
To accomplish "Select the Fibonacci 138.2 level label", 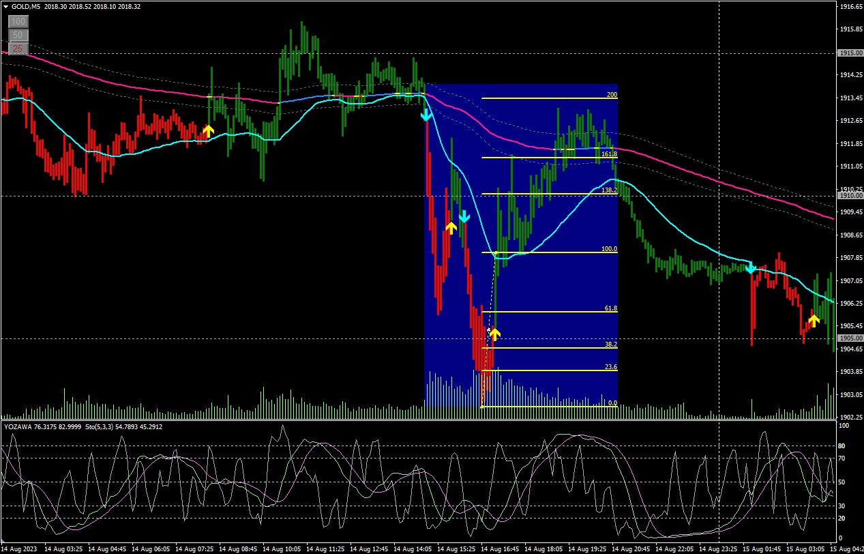I will pyautogui.click(x=610, y=190).
